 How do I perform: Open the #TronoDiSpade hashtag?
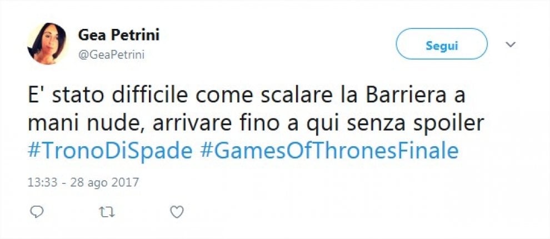110,152
